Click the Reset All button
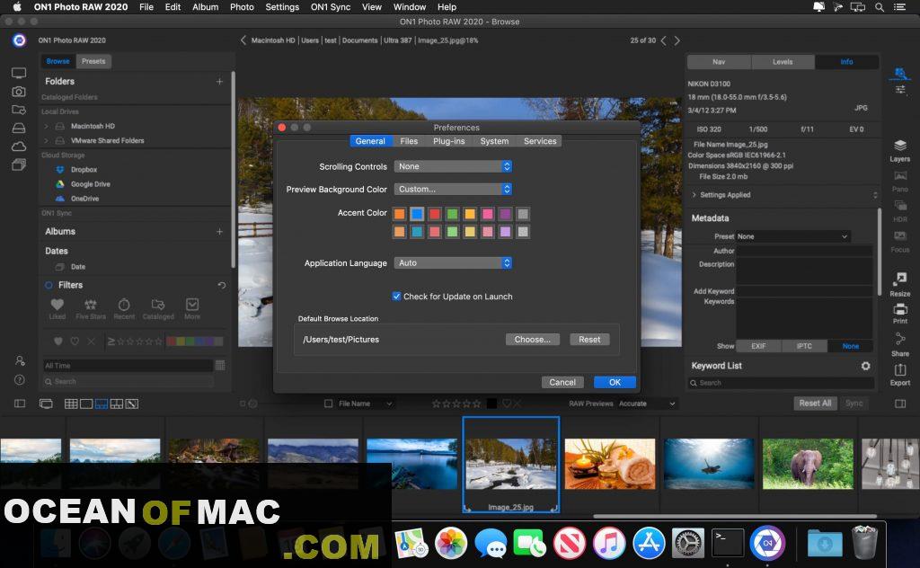This screenshot has height=568, width=920. point(814,404)
